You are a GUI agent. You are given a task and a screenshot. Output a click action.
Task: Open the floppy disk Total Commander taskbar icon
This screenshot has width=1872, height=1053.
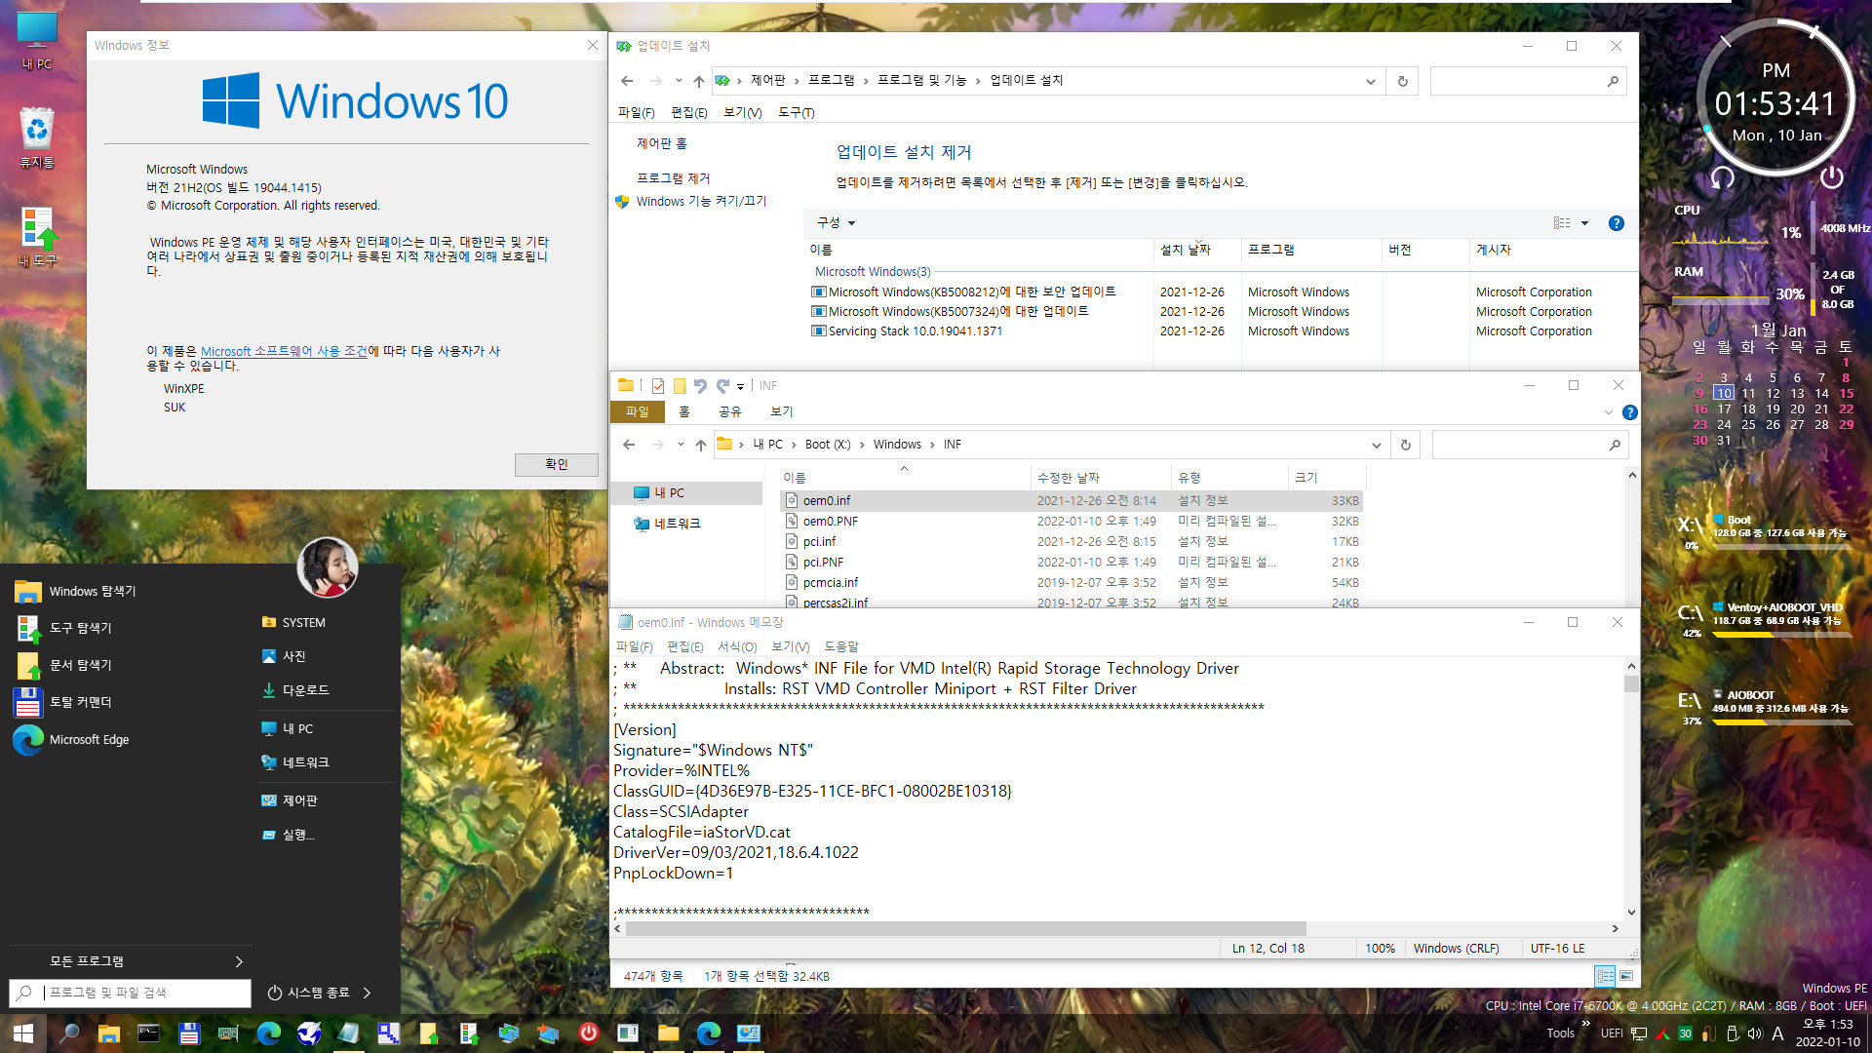[x=189, y=1033]
